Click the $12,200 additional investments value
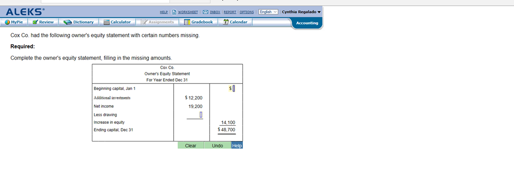 click(194, 98)
